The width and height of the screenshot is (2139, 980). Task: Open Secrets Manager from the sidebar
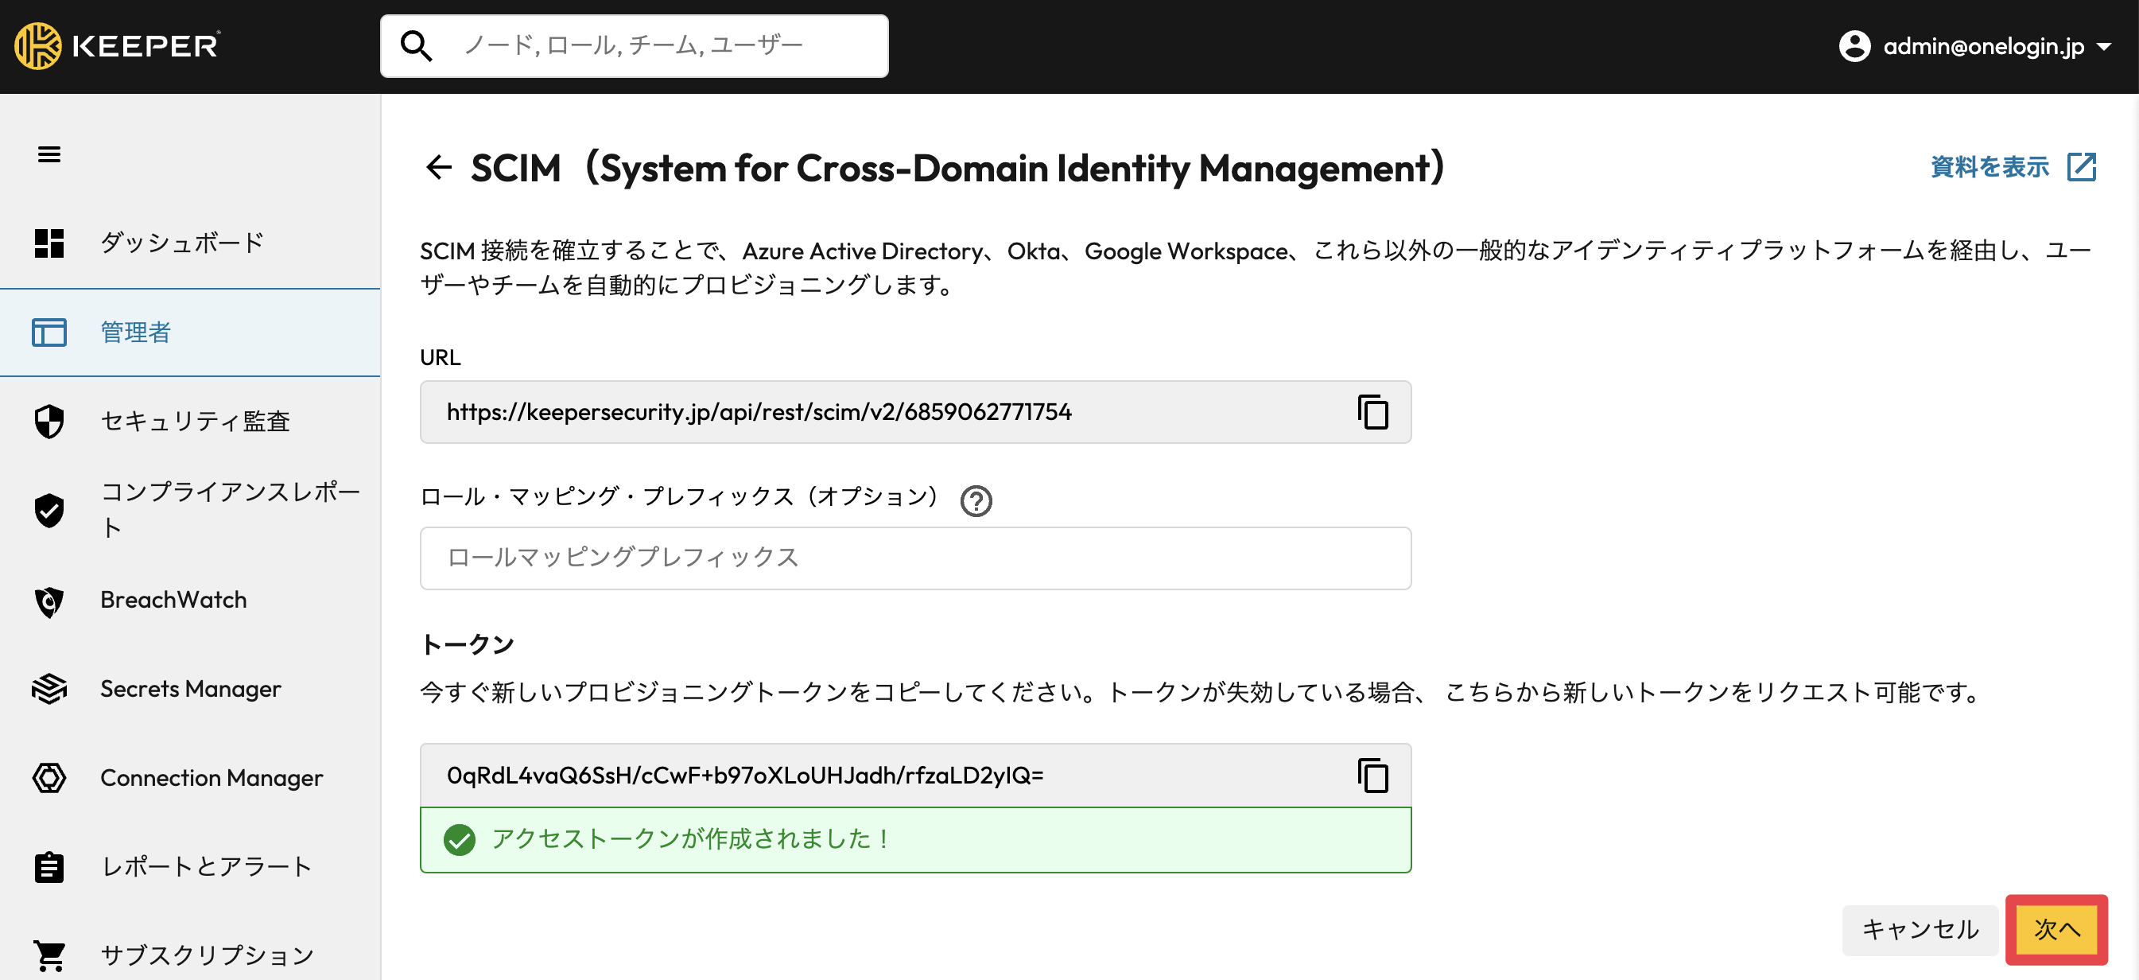(190, 690)
